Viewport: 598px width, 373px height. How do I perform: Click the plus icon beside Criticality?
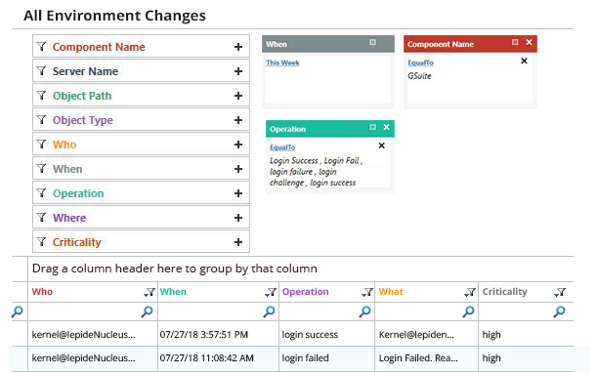click(238, 242)
